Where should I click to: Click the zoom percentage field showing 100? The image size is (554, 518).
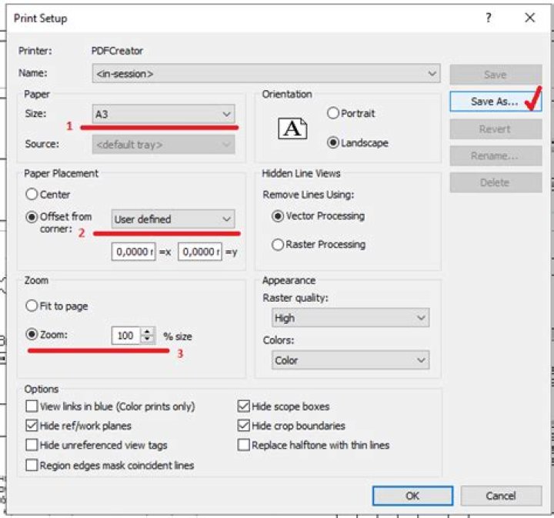125,336
